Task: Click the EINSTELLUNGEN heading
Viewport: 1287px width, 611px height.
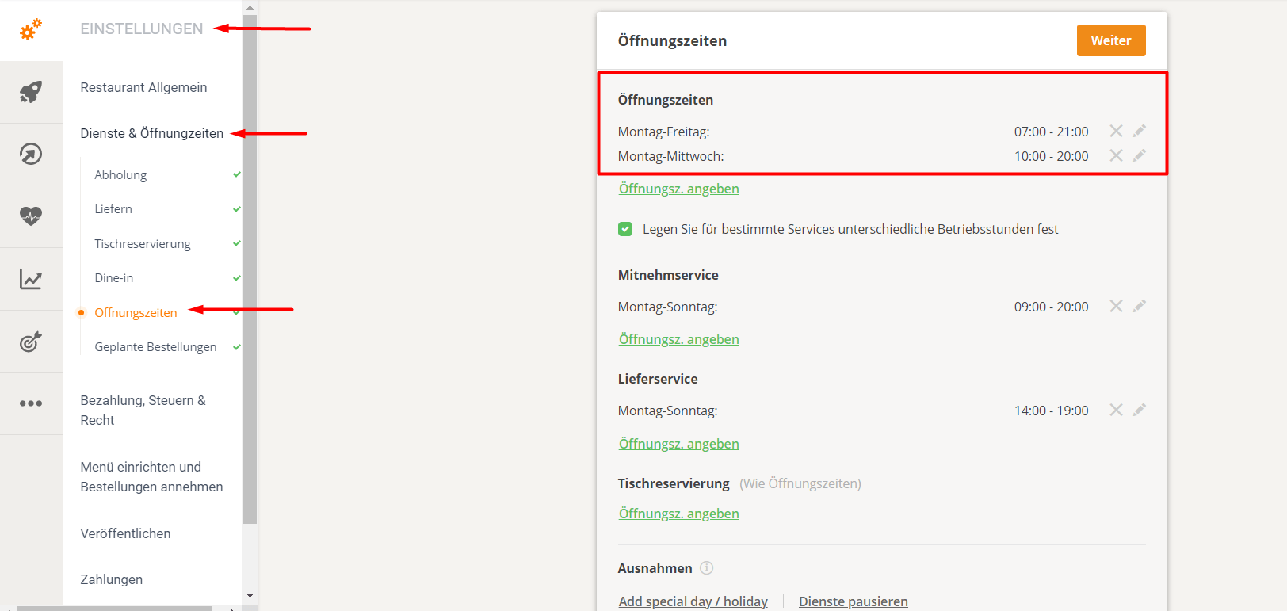Action: click(142, 29)
